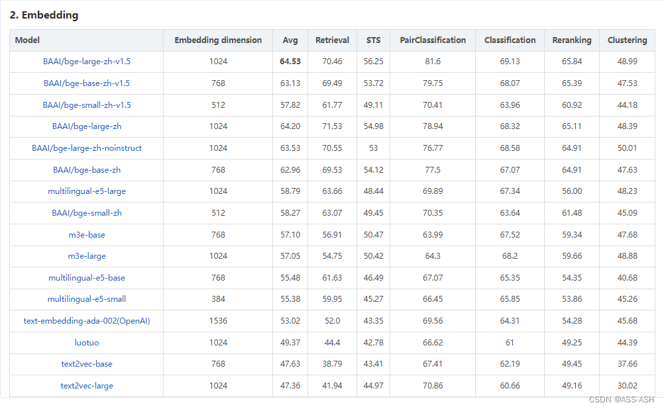Screen dimensions: 664x409
Task: Click the STS column header
Action: (x=373, y=40)
